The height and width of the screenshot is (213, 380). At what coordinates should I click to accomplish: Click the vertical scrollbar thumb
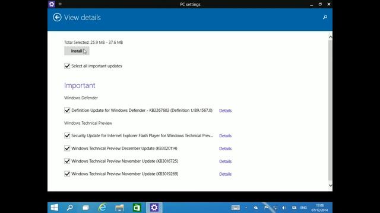[x=330, y=110]
